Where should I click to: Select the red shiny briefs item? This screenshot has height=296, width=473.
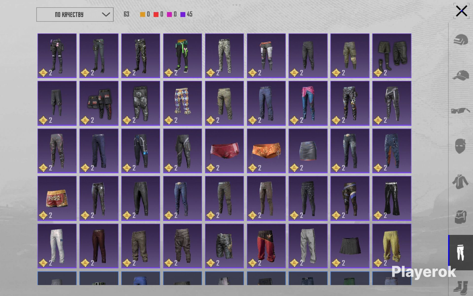click(x=224, y=151)
